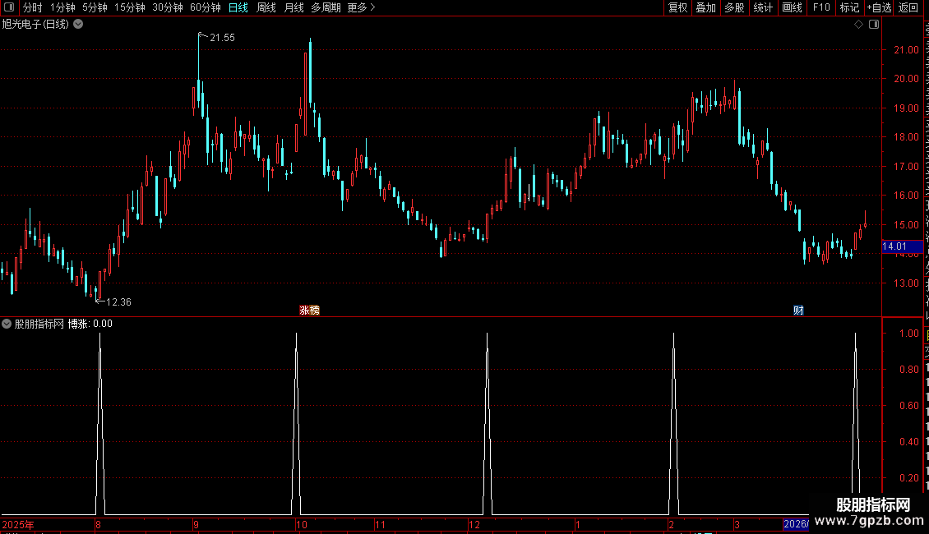Viewport: 929px width, 534px height.
Task: Expand the 旭光电子(日线) chart dropdown
Action: (78, 25)
